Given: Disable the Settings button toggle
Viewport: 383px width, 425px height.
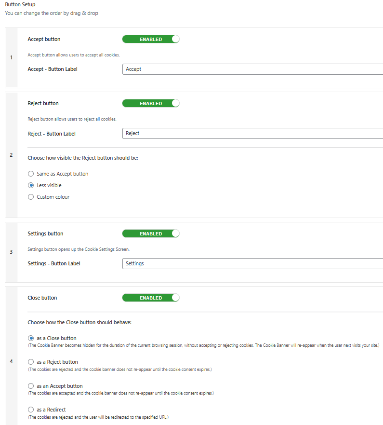Looking at the screenshot, I should tap(151, 233).
